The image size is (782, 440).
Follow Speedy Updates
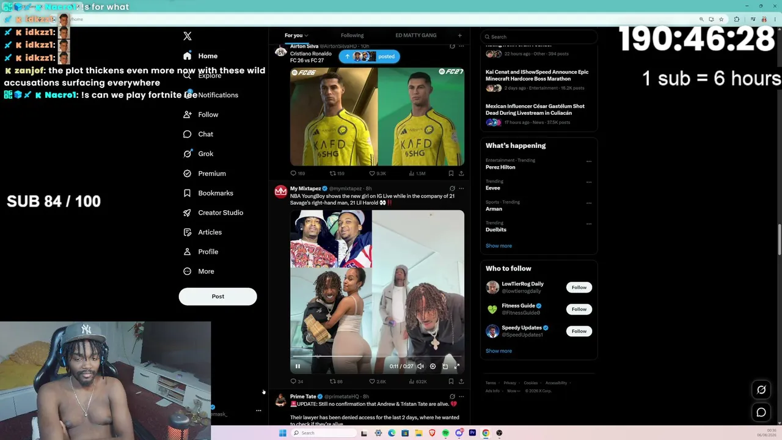[x=579, y=331]
